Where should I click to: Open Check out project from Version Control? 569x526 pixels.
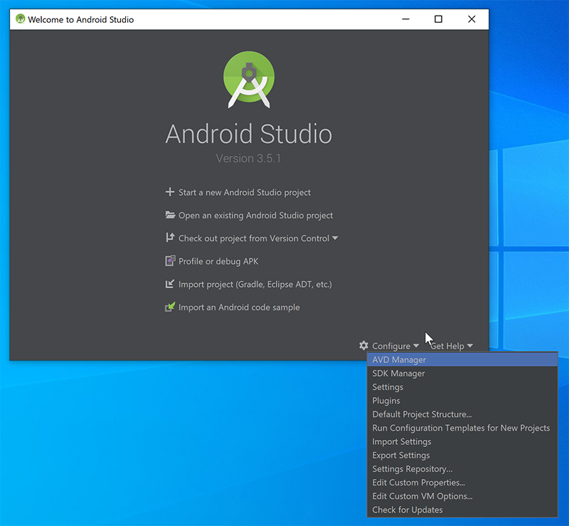[x=254, y=238]
